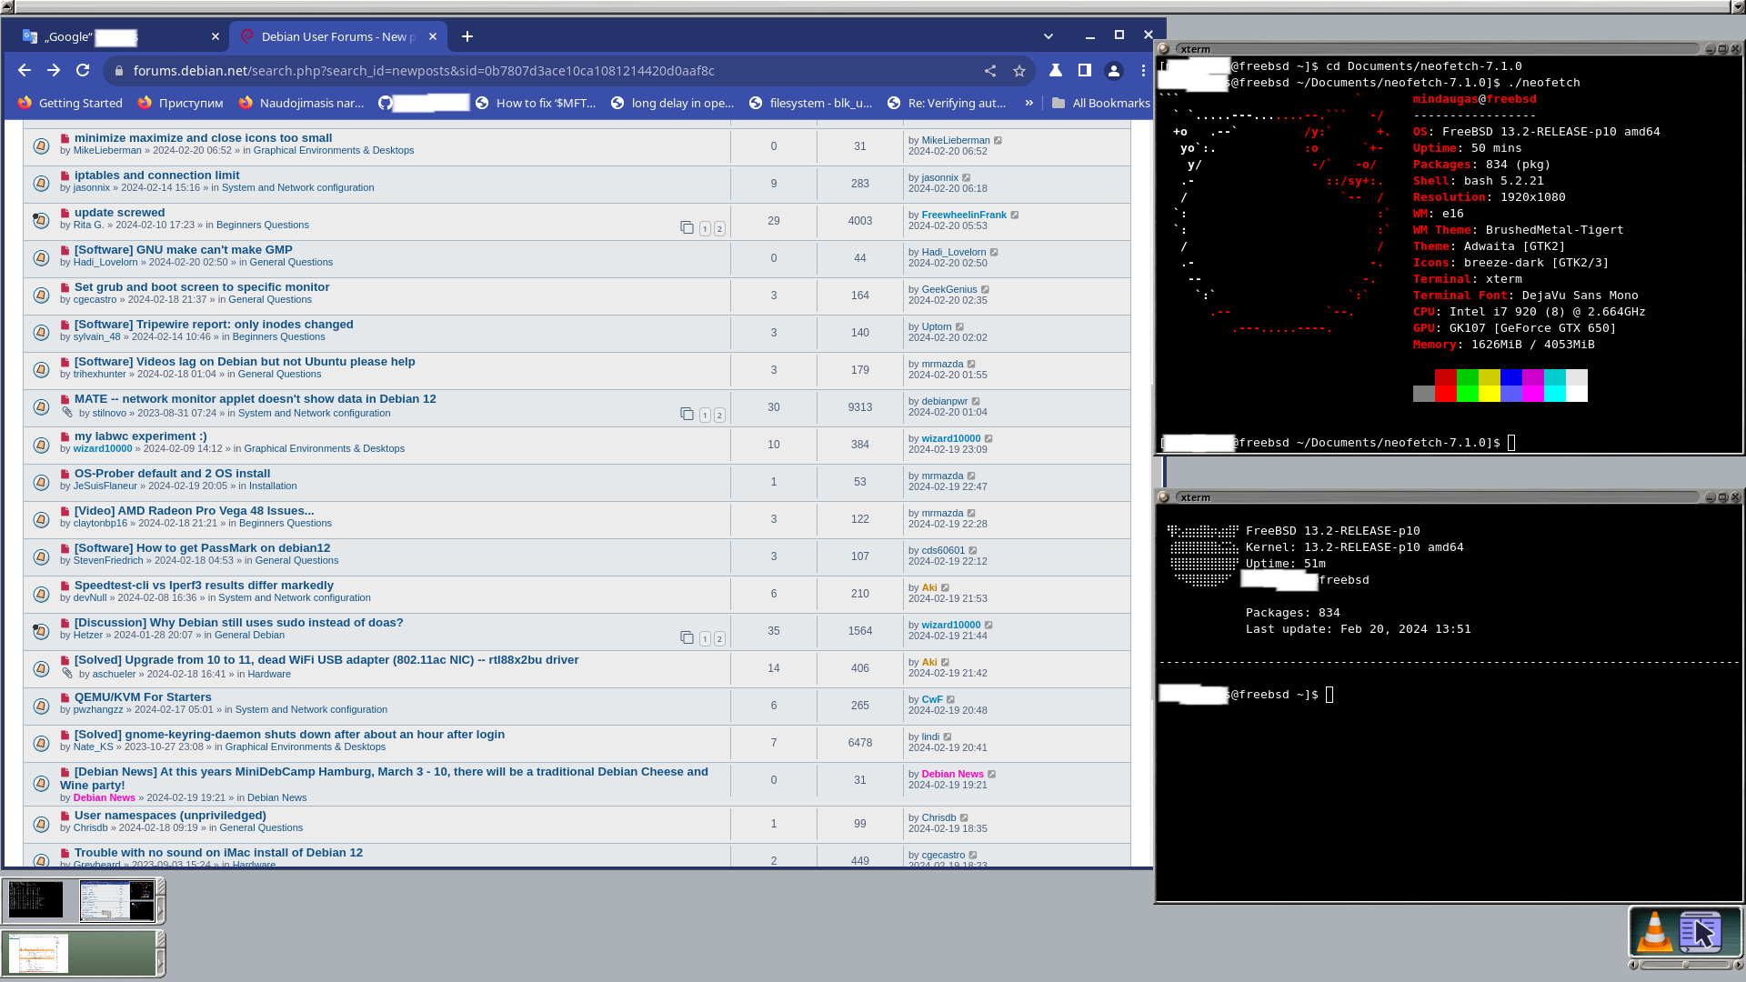View latest post icon beside CwF
The height and width of the screenshot is (982, 1746).
[951, 700]
